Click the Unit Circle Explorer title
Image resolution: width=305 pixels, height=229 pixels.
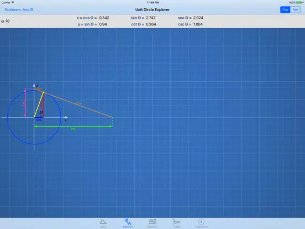tap(152, 9)
